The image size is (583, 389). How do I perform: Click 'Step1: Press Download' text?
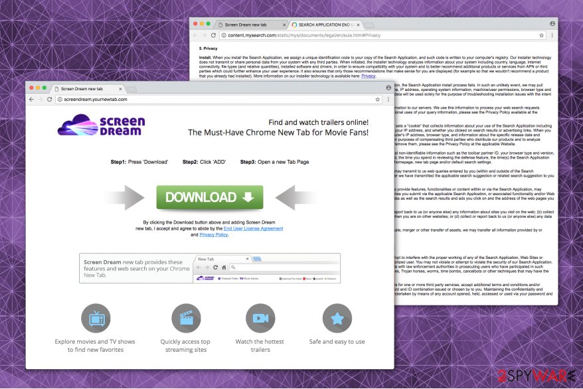(x=139, y=162)
